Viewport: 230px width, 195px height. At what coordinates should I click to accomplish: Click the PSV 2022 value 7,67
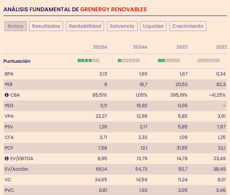[x=221, y=127]
